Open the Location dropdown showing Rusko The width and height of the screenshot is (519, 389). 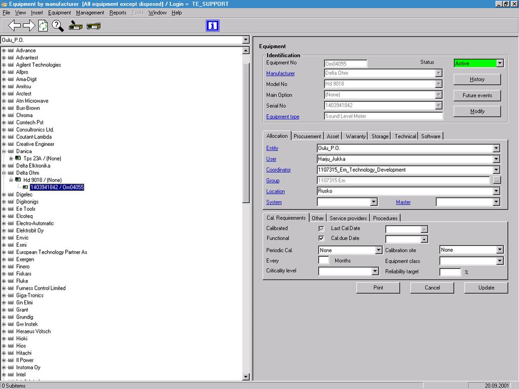click(496, 191)
